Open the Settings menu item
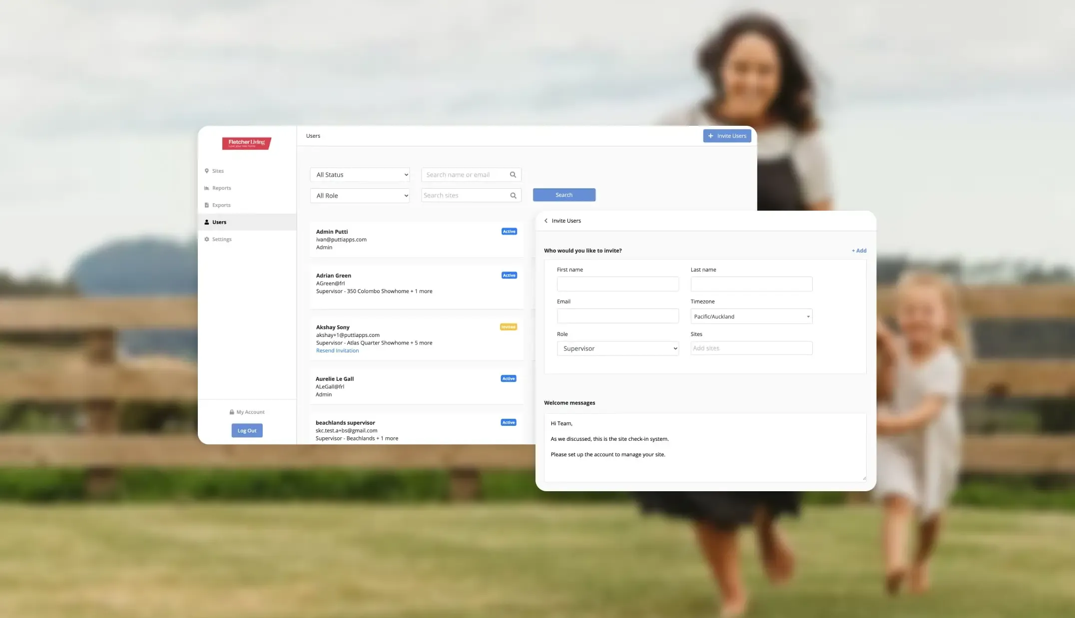The width and height of the screenshot is (1075, 618). [x=247, y=239]
